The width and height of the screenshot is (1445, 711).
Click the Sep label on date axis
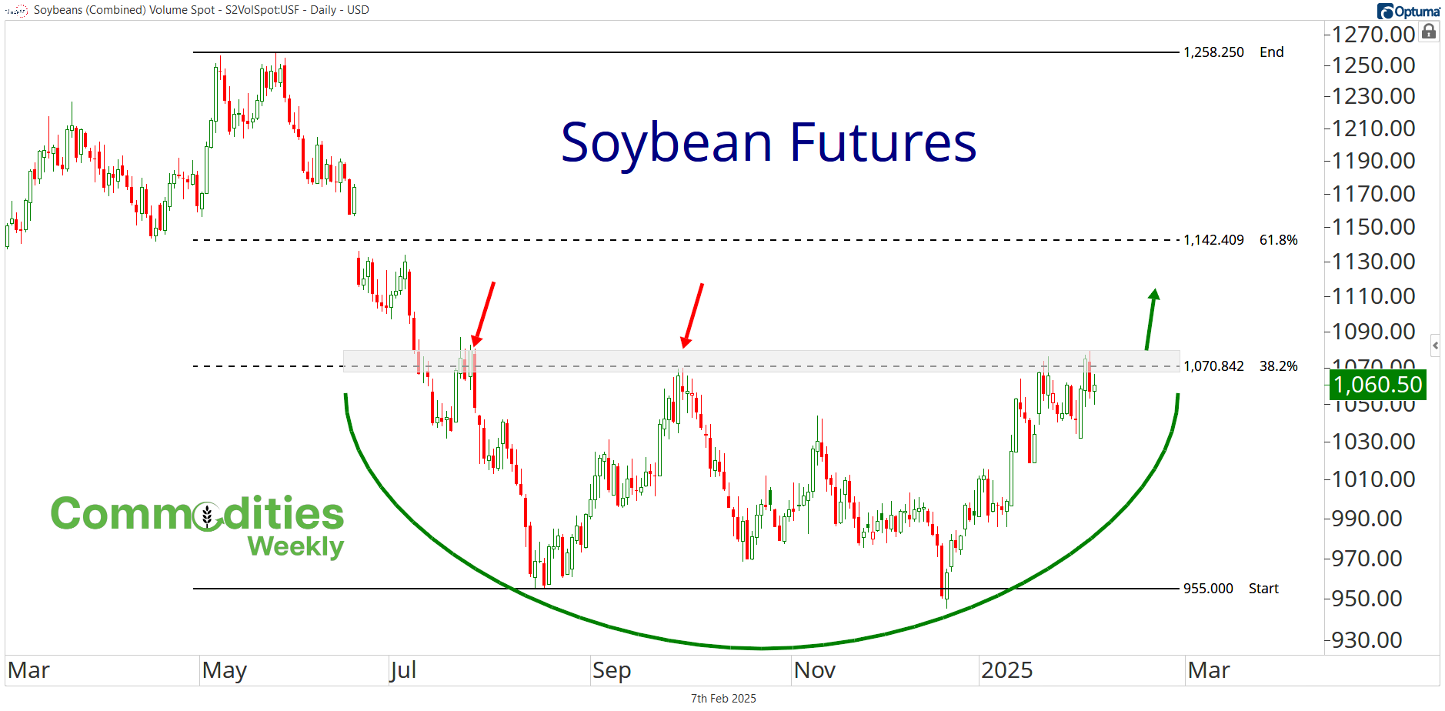coord(612,671)
